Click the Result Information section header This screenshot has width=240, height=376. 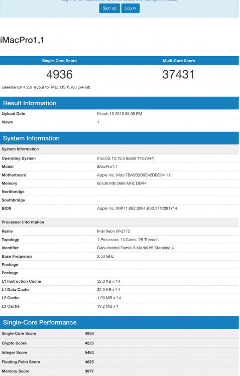(x=119, y=103)
